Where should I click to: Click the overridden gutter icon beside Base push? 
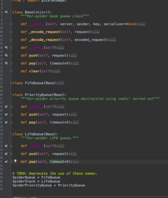pos(6,55)
